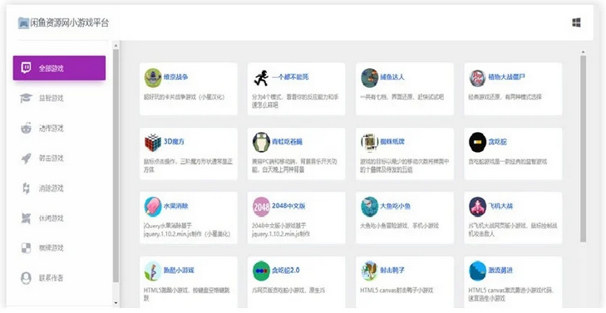Select the 青蛙吃苍蝇 frog icon
Image resolution: width=606 pixels, height=313 pixels.
click(261, 143)
